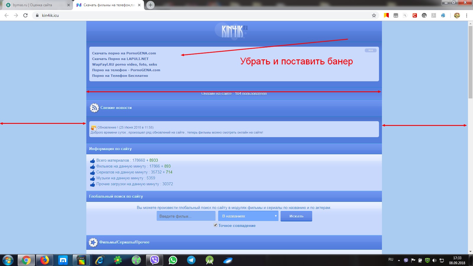Bookmark this page with the star icon

point(374,15)
